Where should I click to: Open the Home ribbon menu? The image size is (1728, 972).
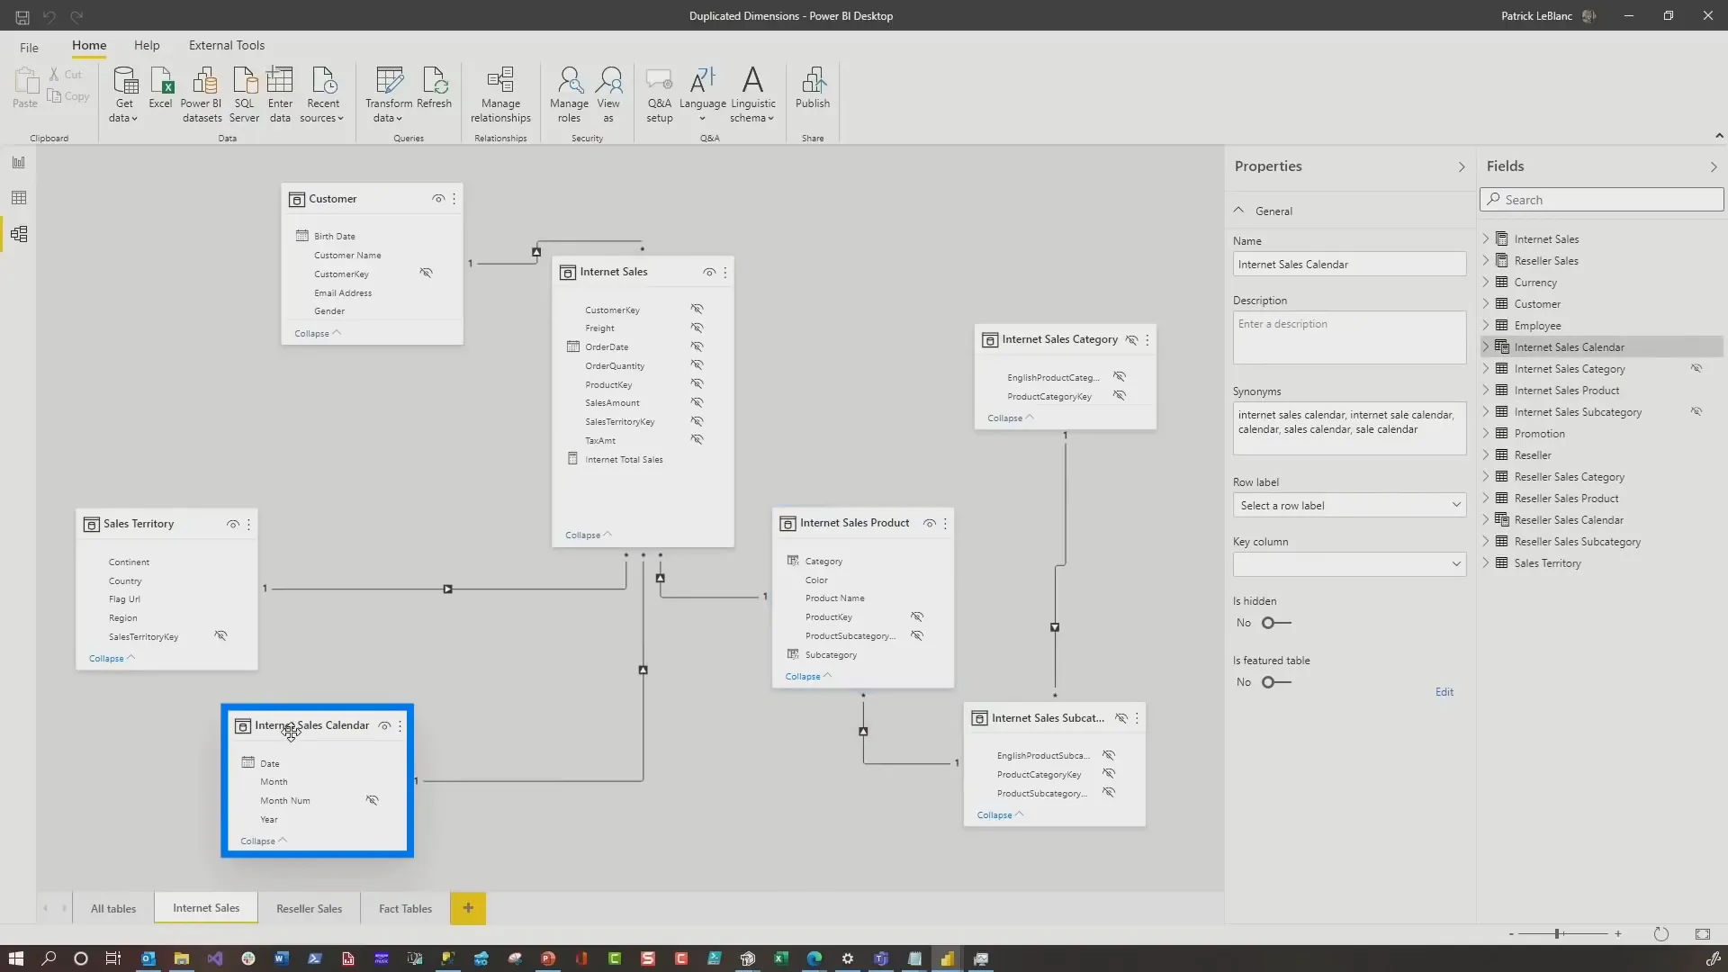[x=88, y=46]
